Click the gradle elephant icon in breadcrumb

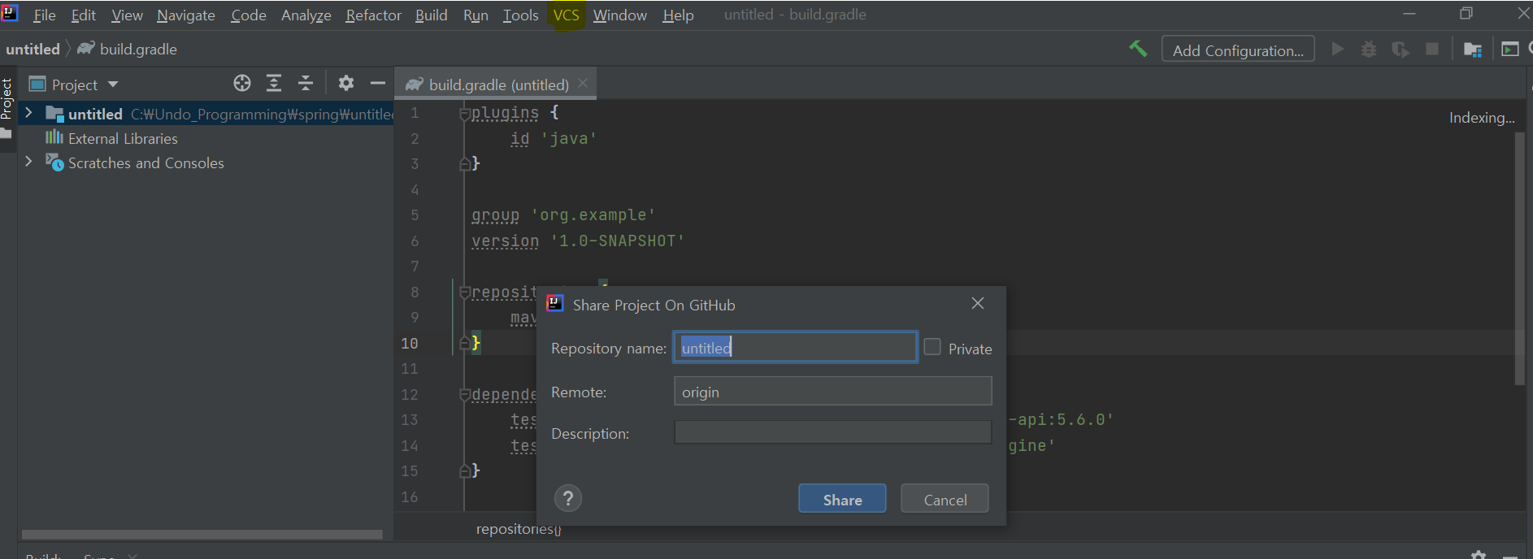86,49
